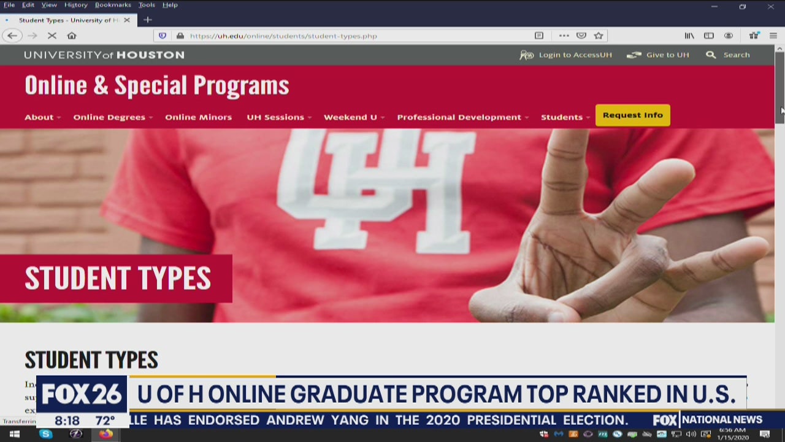This screenshot has width=785, height=442.
Task: Click the gift-shaped What's New icon
Action: tap(754, 35)
